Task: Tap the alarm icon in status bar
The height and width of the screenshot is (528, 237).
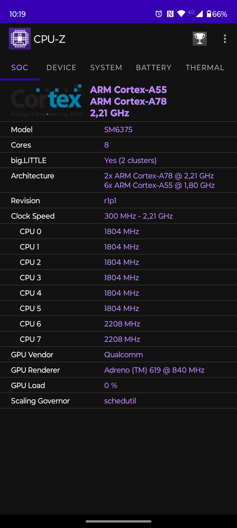Action: coord(159,14)
